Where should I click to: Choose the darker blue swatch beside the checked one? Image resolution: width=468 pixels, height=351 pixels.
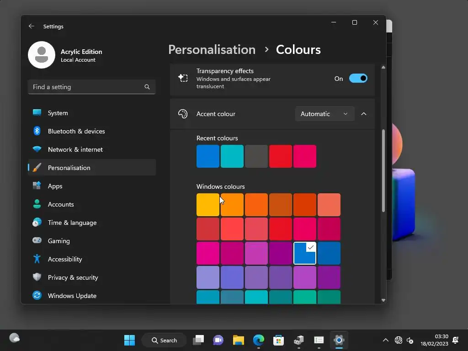point(329,253)
